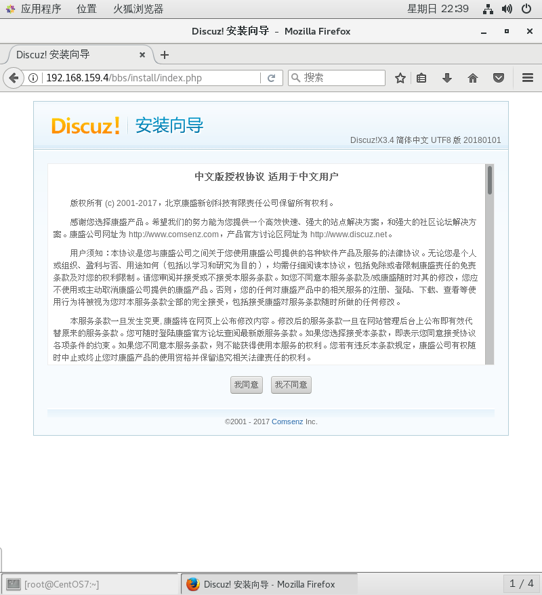Open the 位置 menu
This screenshot has width=542, height=595.
(x=87, y=9)
